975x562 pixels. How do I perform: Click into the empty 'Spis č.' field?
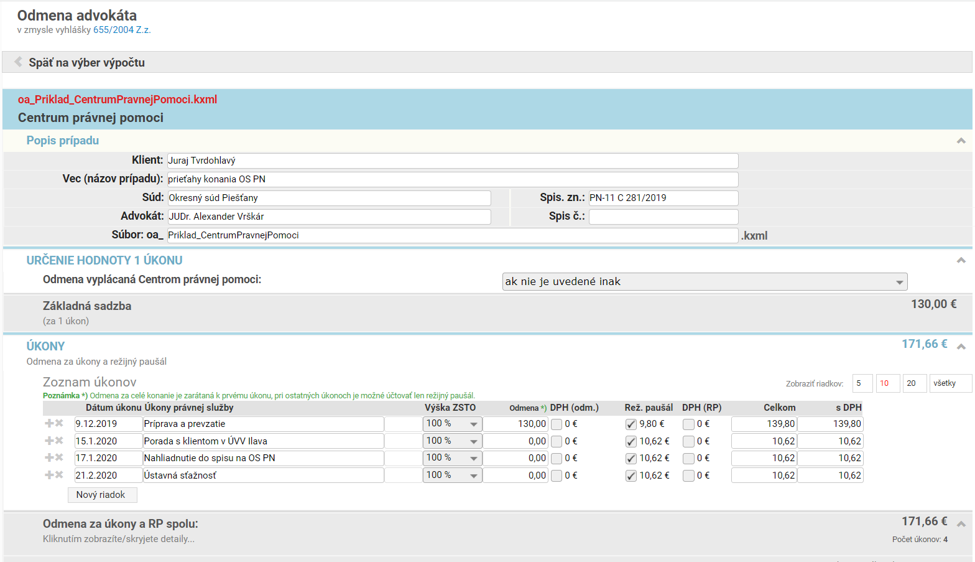point(663,217)
